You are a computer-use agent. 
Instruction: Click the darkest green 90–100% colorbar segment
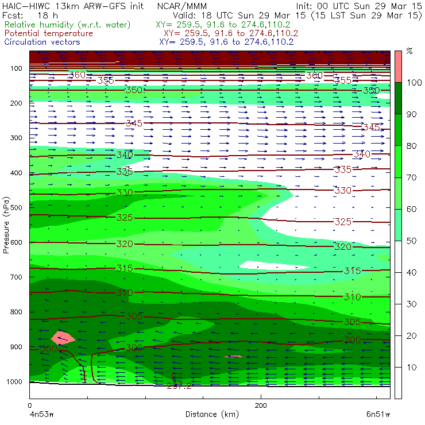(398, 98)
